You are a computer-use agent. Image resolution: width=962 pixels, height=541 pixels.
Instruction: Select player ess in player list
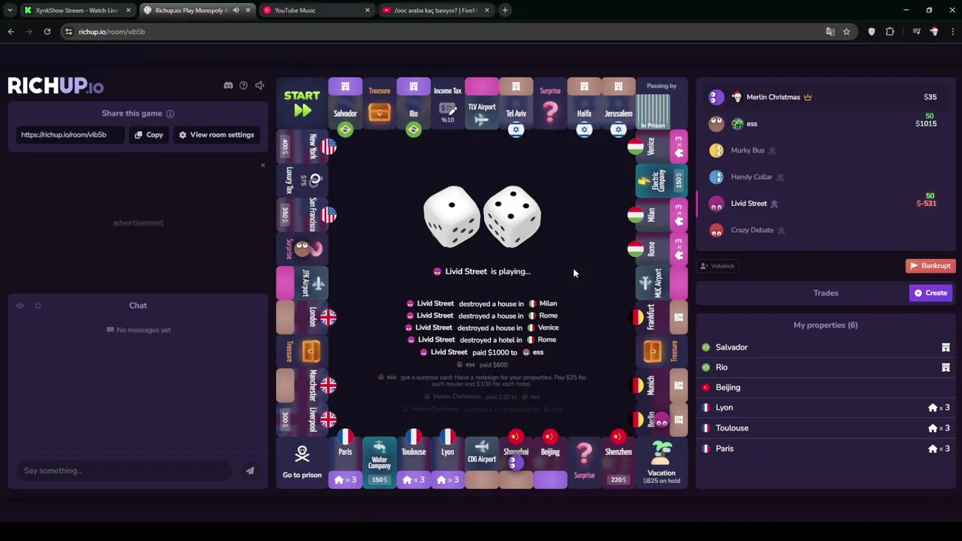[825, 123]
